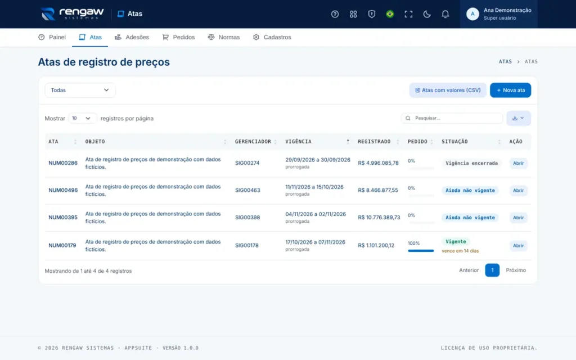576x360 pixels.
Task: Click the Anterior pagination link
Action: pyautogui.click(x=469, y=271)
